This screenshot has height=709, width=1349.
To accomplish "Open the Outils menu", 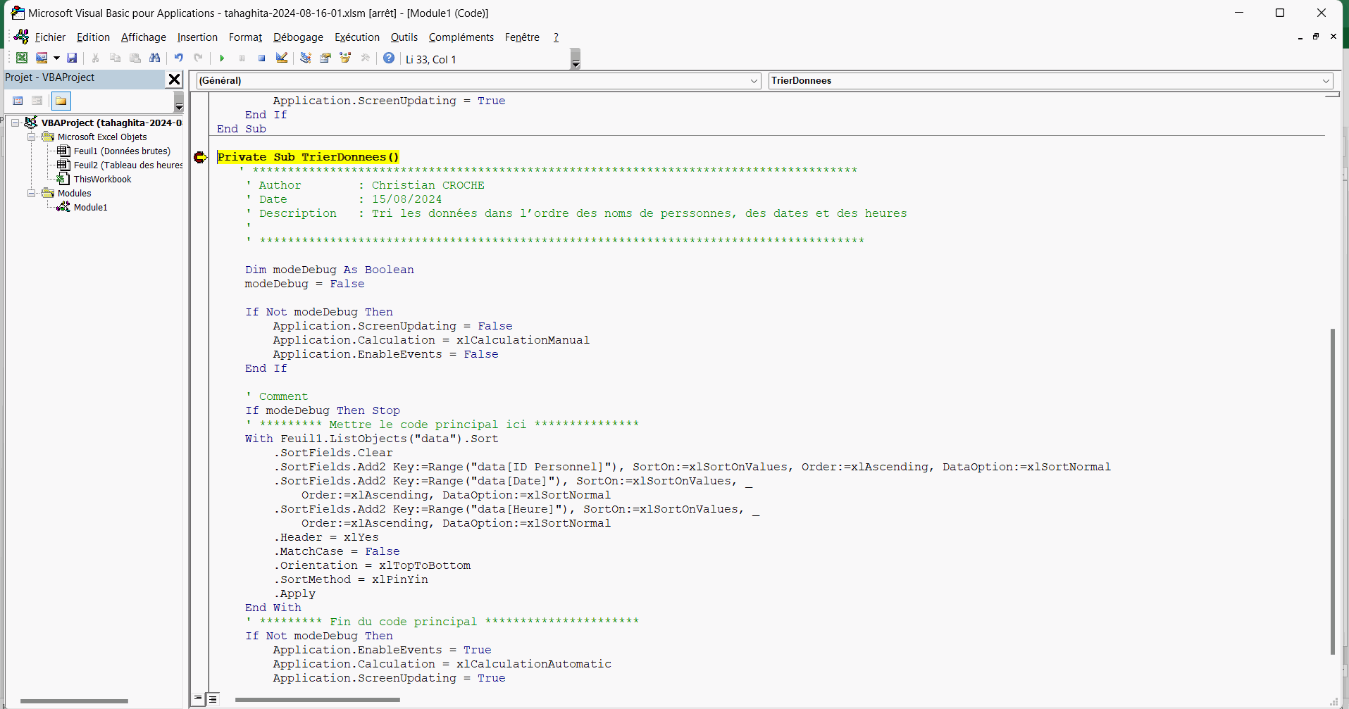I will 404,37.
